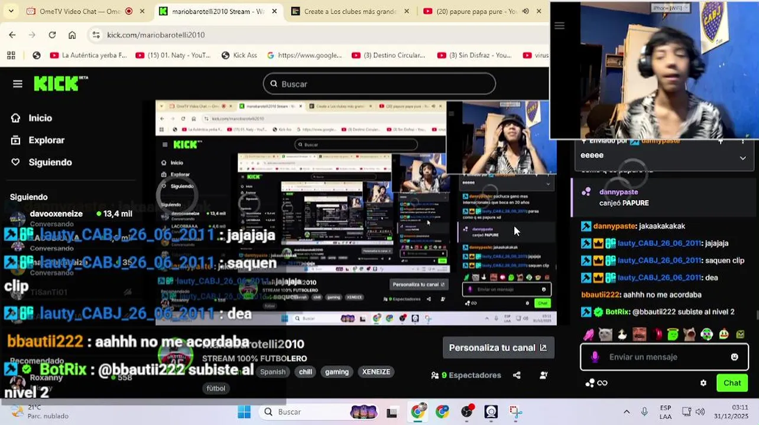Insert the white crying cat emote
Screen dimensions: 759x425
(605, 335)
